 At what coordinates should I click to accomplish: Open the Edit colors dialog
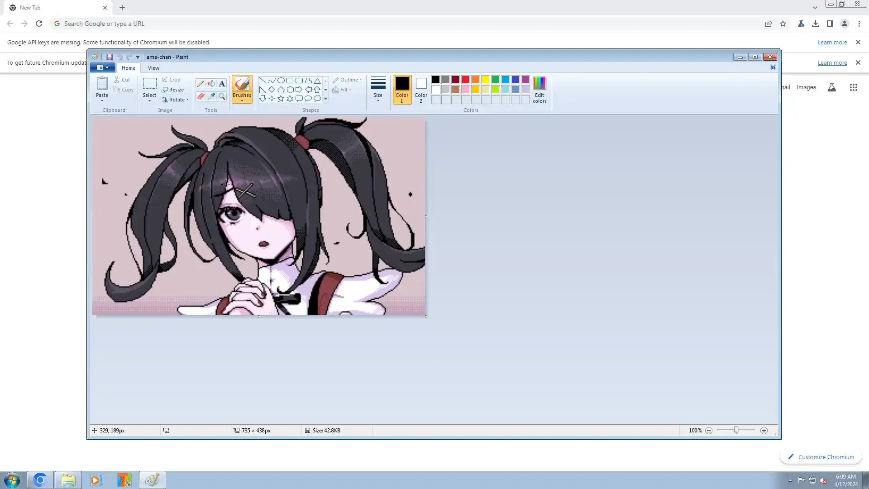coord(540,90)
